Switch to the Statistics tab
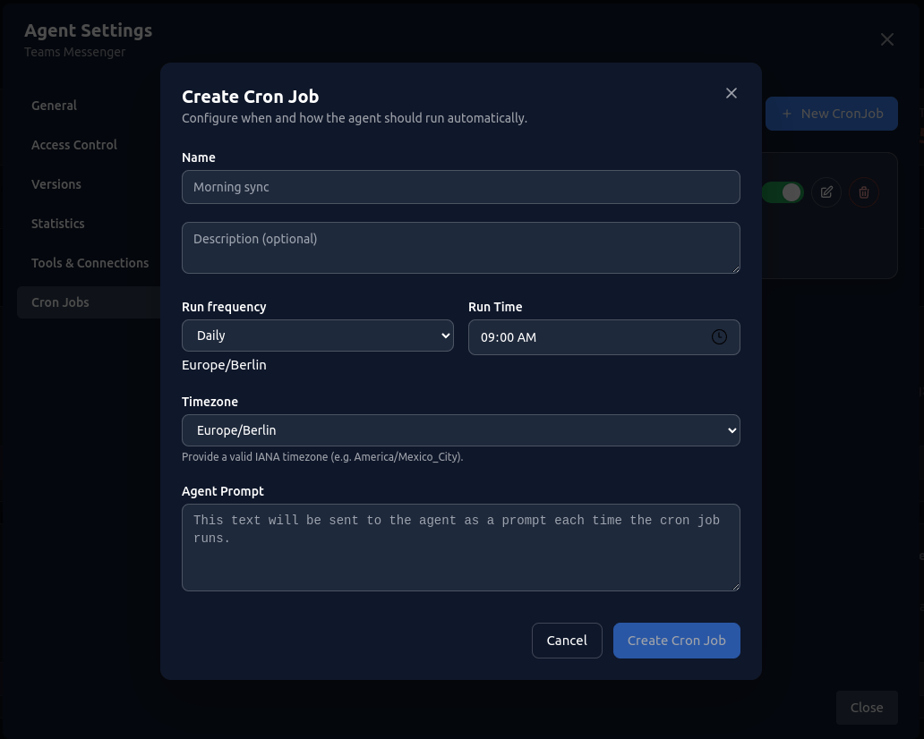Image resolution: width=924 pixels, height=739 pixels. pyautogui.click(x=57, y=224)
